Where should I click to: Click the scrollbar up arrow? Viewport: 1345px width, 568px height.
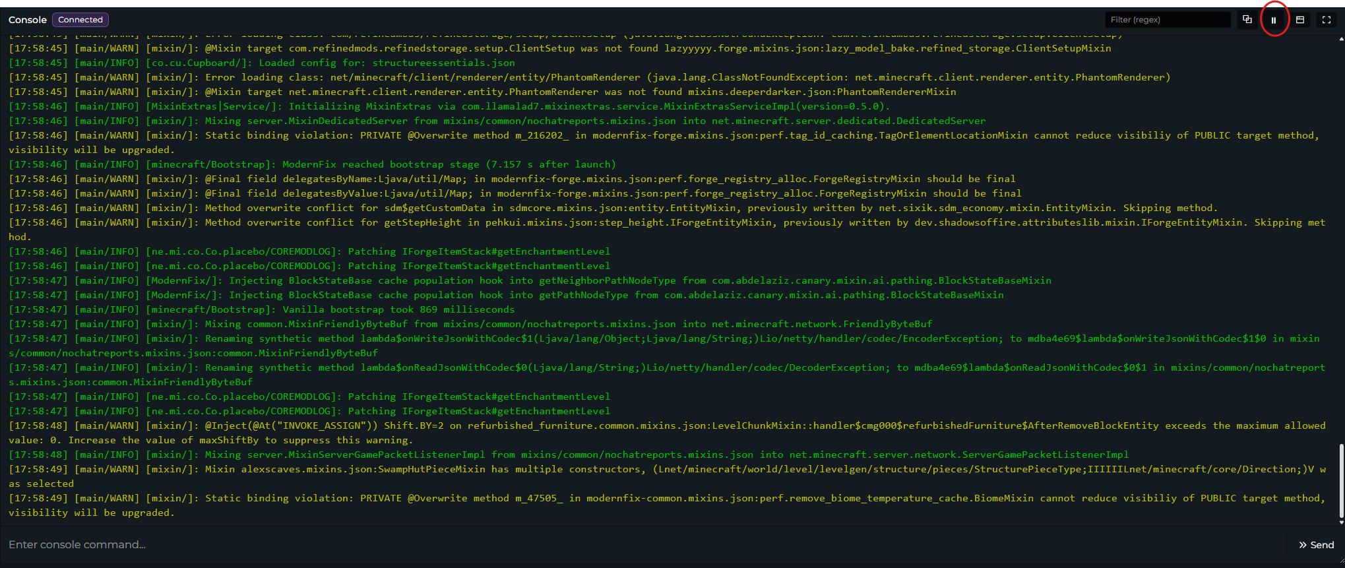coord(1341,39)
